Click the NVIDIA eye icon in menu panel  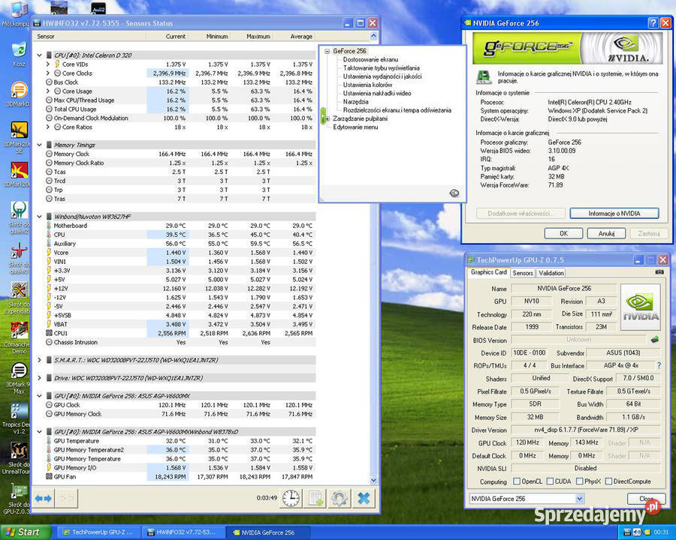pyautogui.click(x=454, y=193)
